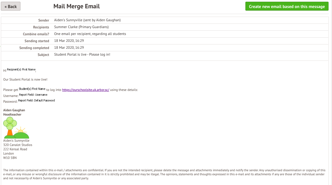Click the Sending completed date
The height and width of the screenshot is (185, 332).
point(69,48)
